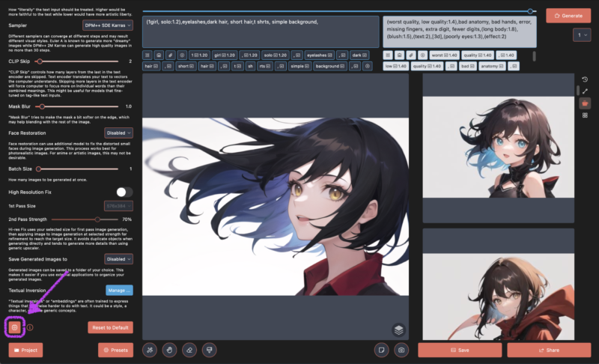Open the Project menu
The image size is (599, 364).
pos(25,350)
